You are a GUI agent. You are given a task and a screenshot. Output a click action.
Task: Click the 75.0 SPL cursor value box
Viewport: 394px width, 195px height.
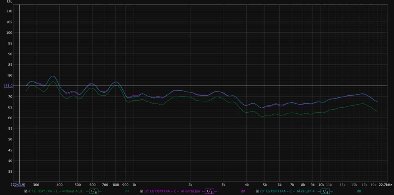(9, 86)
